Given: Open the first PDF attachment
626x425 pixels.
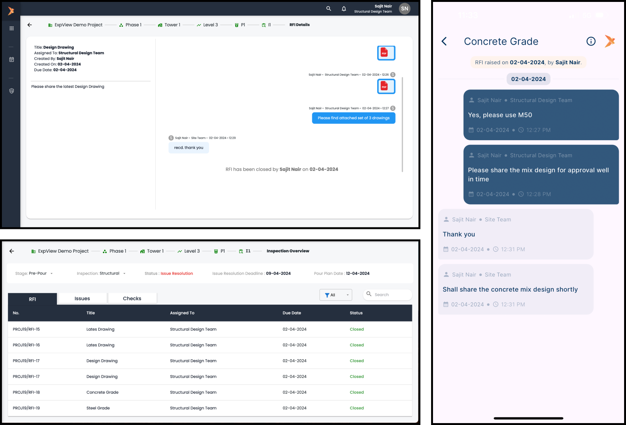Looking at the screenshot, I should point(386,53).
